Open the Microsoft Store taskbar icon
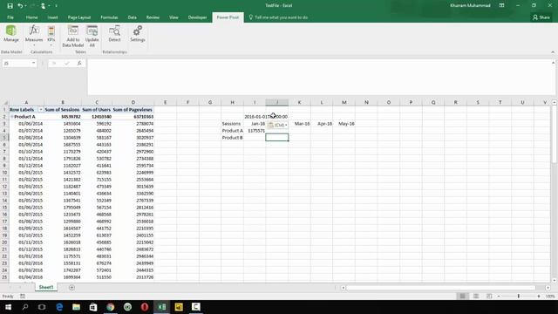This screenshot has height=314, width=558. coord(93,307)
